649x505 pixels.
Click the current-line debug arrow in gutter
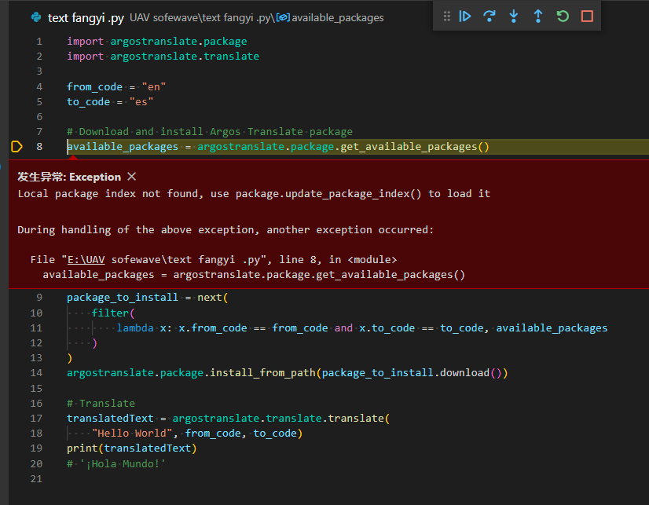pyautogui.click(x=16, y=146)
